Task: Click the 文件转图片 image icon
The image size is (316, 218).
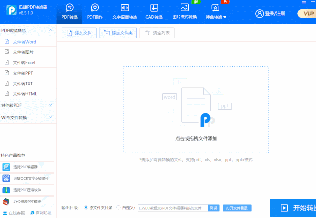Action: pos(7,52)
